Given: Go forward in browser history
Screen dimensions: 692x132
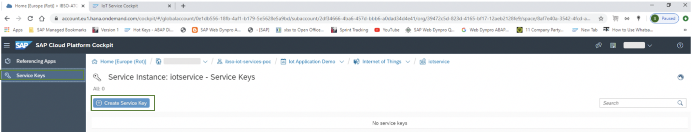Looking at the screenshot, I should click(x=19, y=18).
